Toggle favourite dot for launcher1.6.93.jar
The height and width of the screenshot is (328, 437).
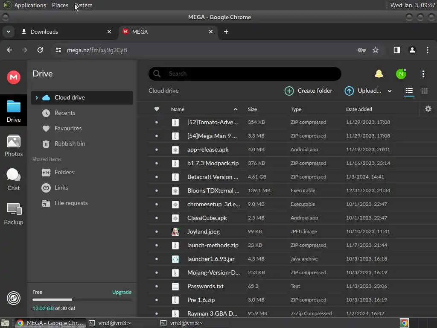(x=157, y=259)
